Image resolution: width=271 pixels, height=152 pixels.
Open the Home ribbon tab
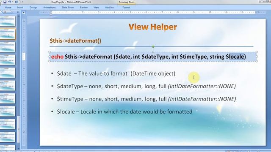click(x=8, y=8)
